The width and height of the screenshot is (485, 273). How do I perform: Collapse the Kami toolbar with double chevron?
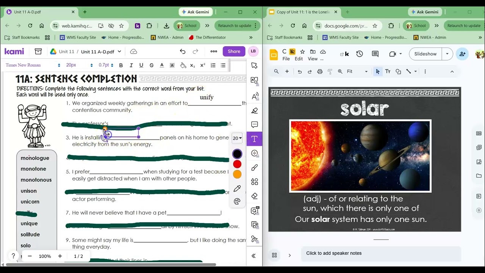coord(253,256)
